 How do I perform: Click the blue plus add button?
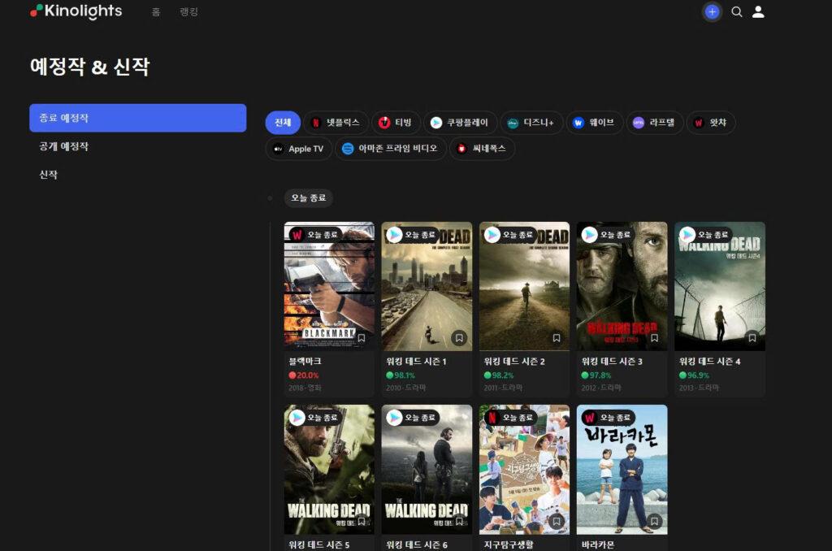coord(712,11)
